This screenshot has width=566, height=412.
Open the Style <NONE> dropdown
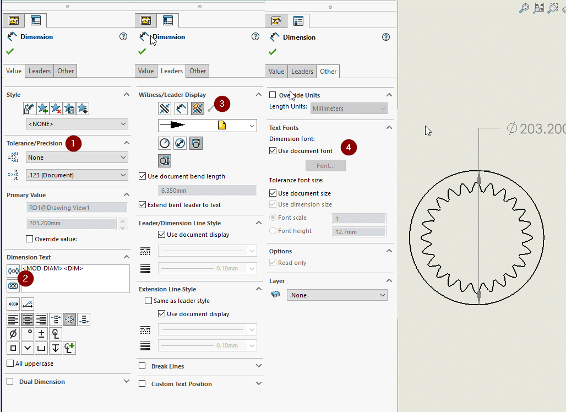tap(77, 124)
